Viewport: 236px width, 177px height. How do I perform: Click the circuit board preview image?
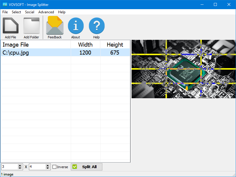coord(183,69)
